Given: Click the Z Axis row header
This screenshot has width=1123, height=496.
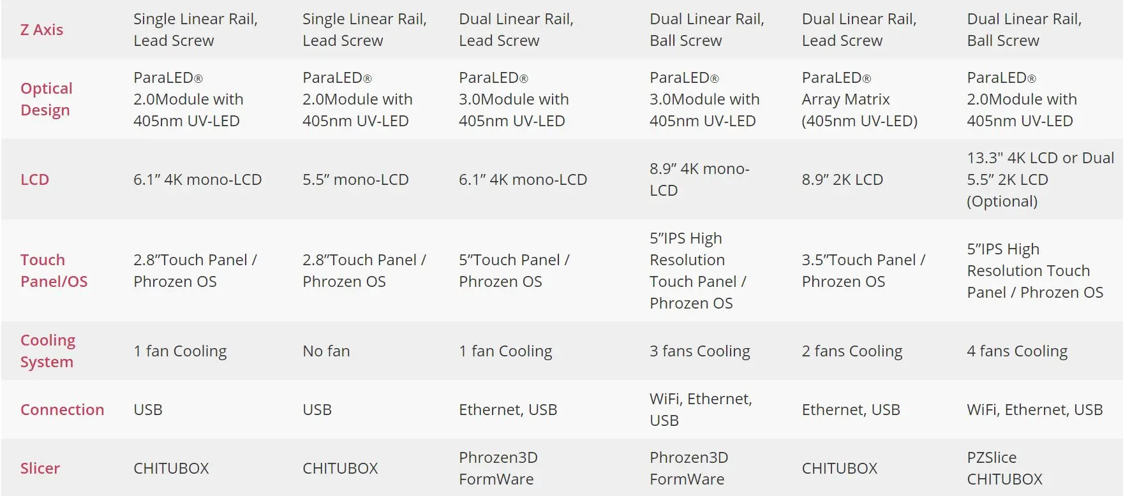Looking at the screenshot, I should (x=41, y=30).
